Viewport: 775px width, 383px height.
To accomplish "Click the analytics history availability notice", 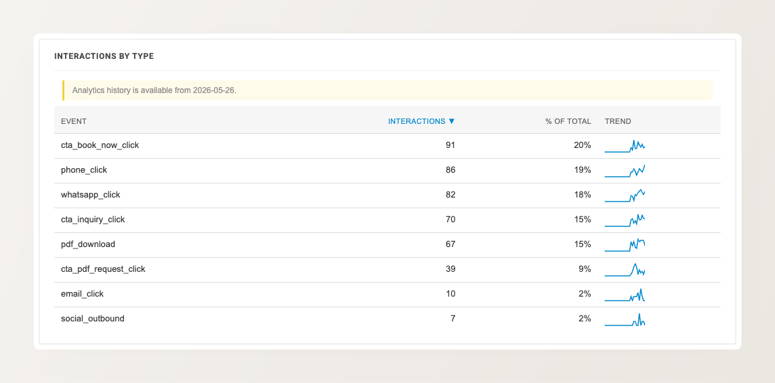I will 387,90.
